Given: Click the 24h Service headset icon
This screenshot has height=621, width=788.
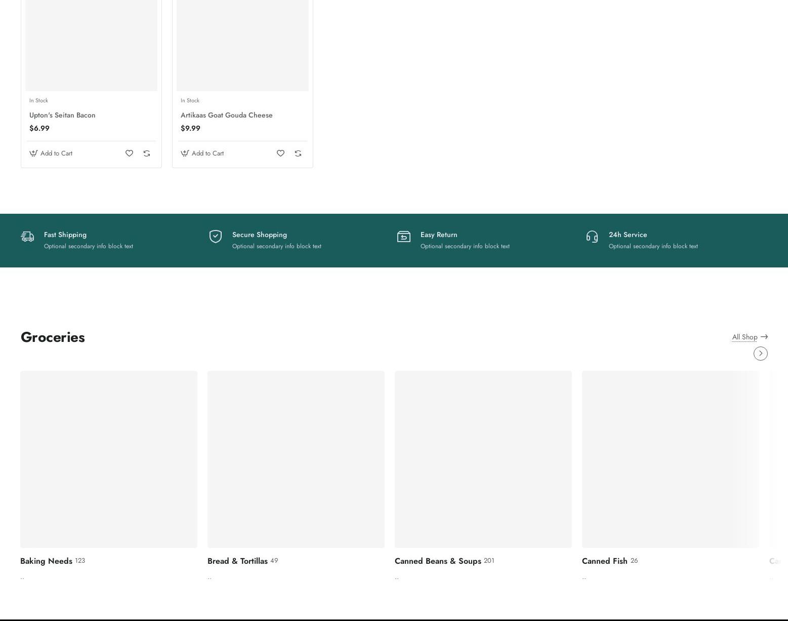Looking at the screenshot, I should click(592, 237).
